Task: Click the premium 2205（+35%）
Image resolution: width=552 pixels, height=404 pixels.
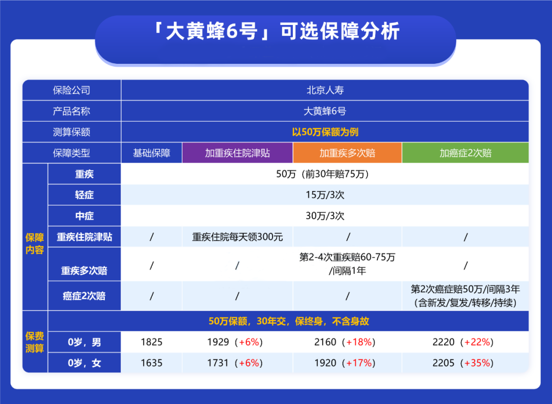Action: coord(464,363)
